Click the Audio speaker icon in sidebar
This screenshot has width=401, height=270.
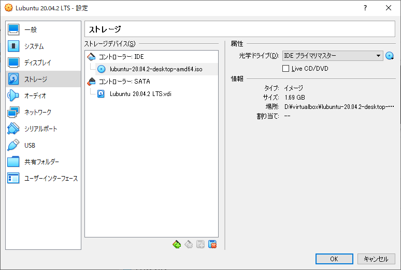(13, 96)
